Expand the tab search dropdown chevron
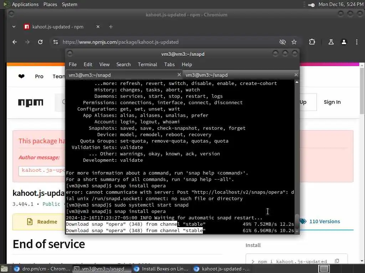365x273 pixels. [x=14, y=27]
